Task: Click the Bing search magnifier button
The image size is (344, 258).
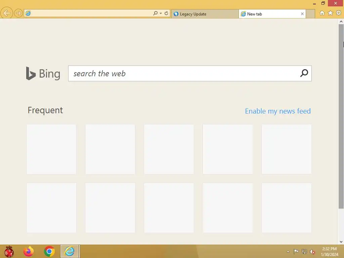Action: pos(304,73)
